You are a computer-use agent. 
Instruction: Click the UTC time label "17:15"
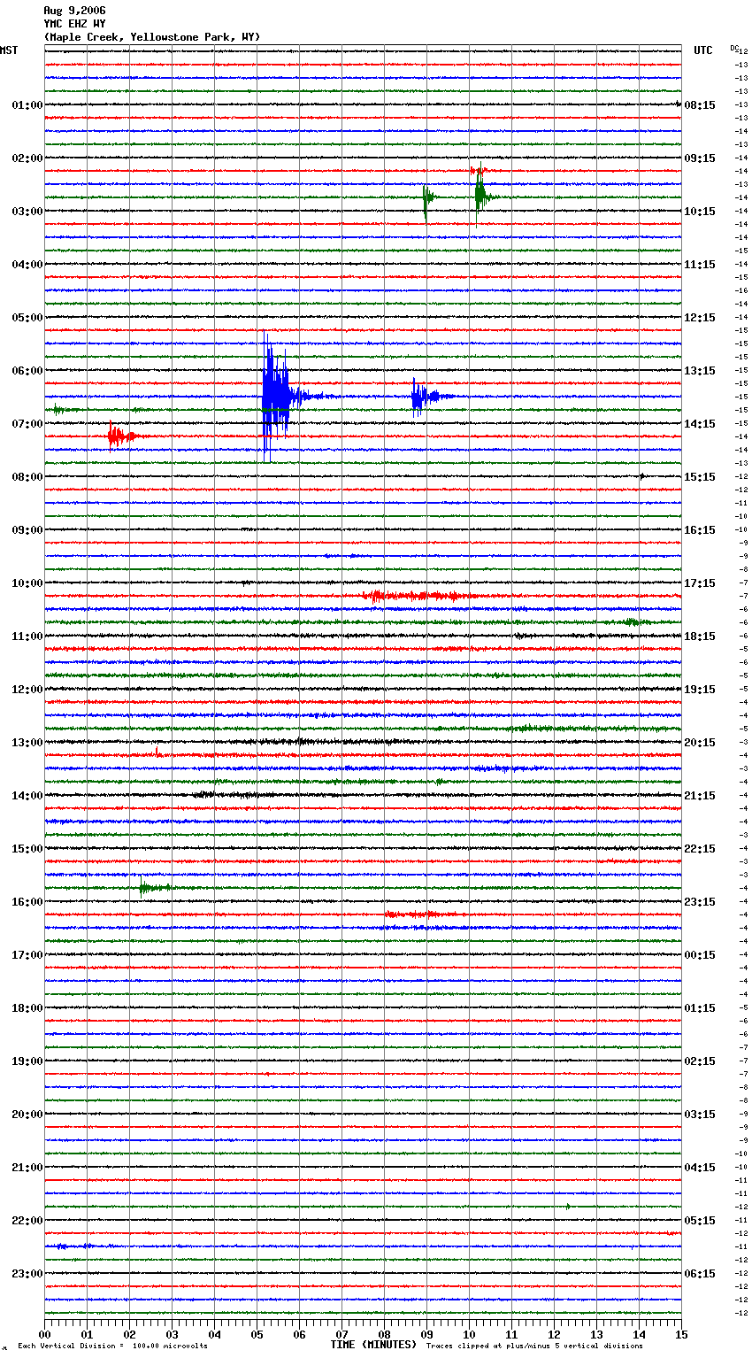700,583
